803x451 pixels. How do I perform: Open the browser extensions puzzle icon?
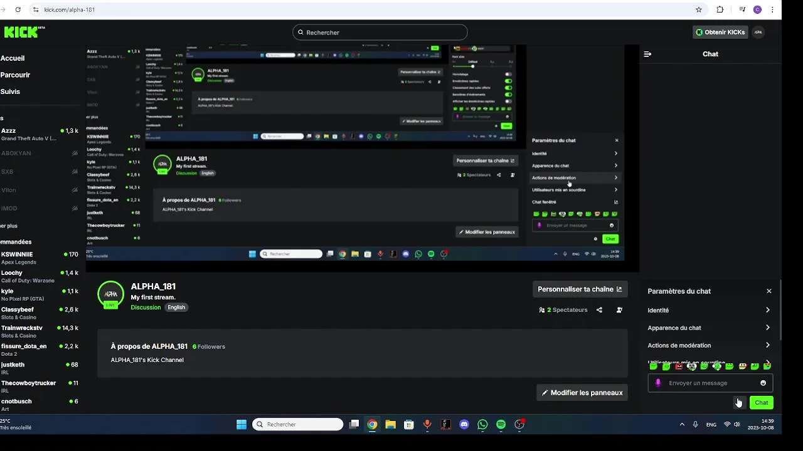point(720,9)
